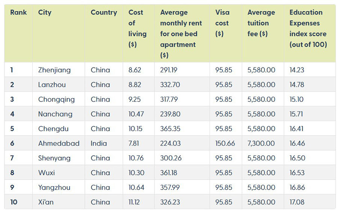Select the 7,300.00 tuition fee cell
The image size is (338, 217).
point(261,143)
